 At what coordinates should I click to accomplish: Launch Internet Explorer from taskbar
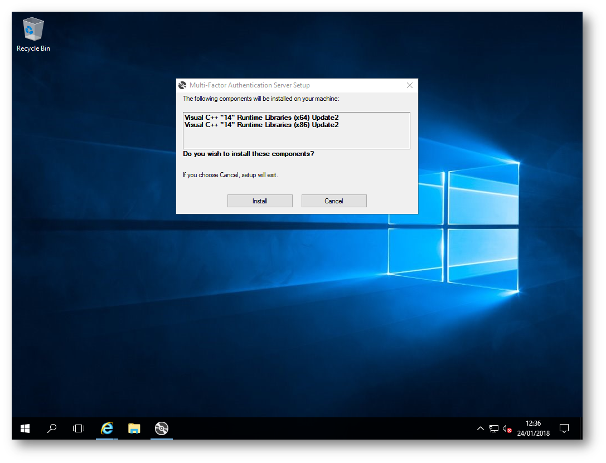107,428
